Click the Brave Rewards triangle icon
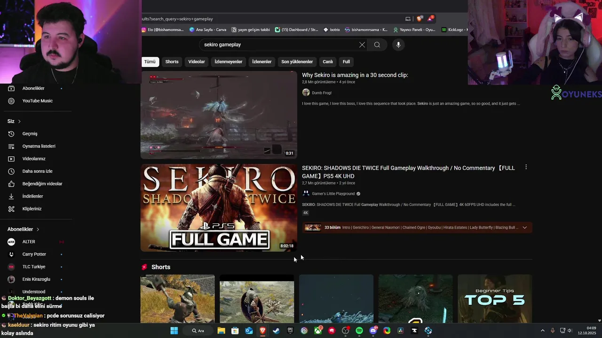The image size is (602, 338). (431, 19)
